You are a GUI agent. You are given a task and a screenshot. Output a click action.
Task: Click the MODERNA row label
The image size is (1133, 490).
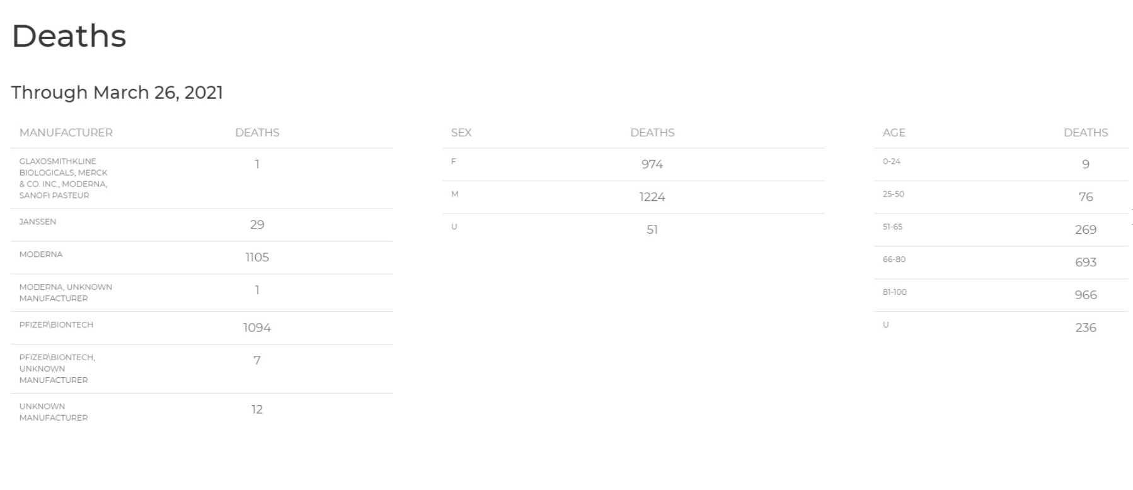pos(41,254)
